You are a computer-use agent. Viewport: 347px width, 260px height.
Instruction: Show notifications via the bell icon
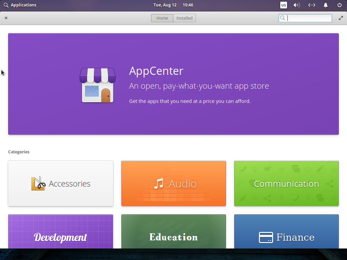[x=326, y=5]
